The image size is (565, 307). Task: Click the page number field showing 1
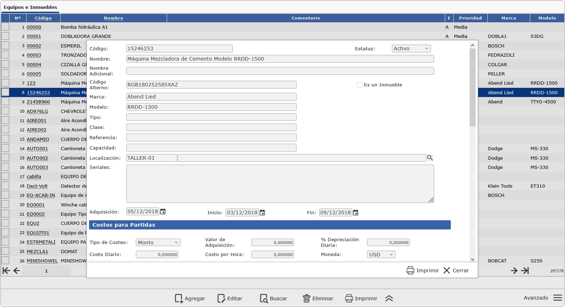(46, 271)
